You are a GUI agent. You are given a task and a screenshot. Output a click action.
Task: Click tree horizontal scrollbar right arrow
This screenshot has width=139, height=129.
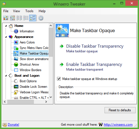[x=46, y=102]
